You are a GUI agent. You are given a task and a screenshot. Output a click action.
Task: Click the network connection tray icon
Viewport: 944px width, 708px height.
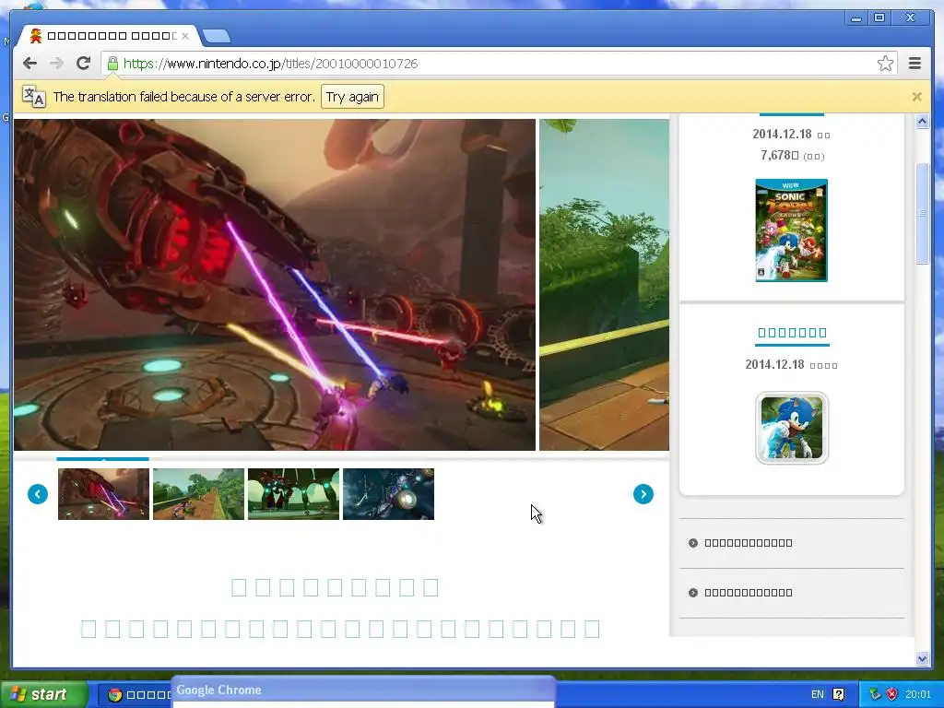tap(875, 694)
